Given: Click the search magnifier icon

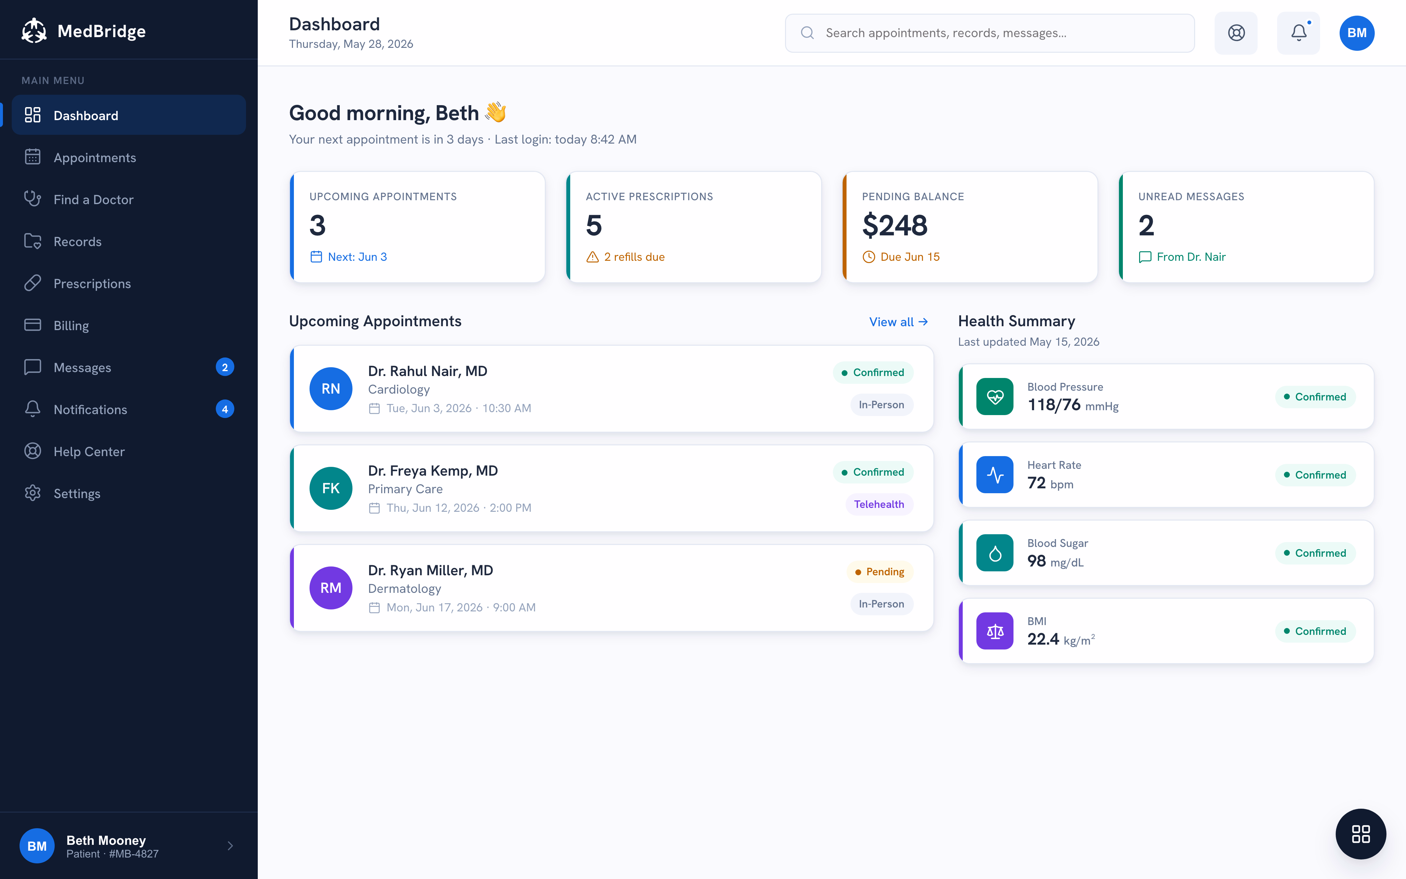Looking at the screenshot, I should (807, 33).
